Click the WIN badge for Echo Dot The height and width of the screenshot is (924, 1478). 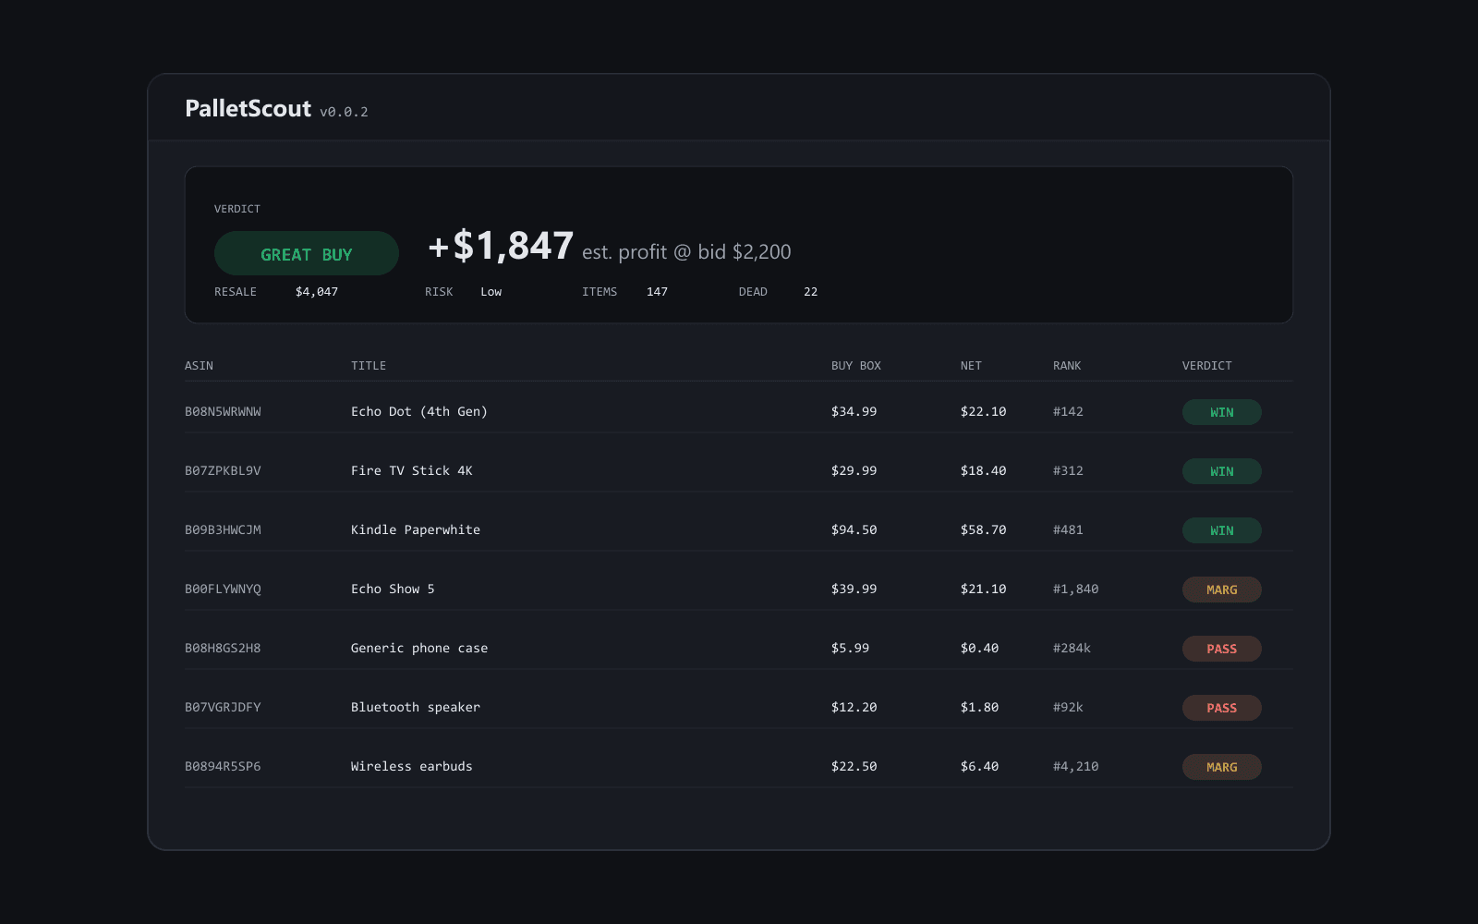click(x=1222, y=412)
